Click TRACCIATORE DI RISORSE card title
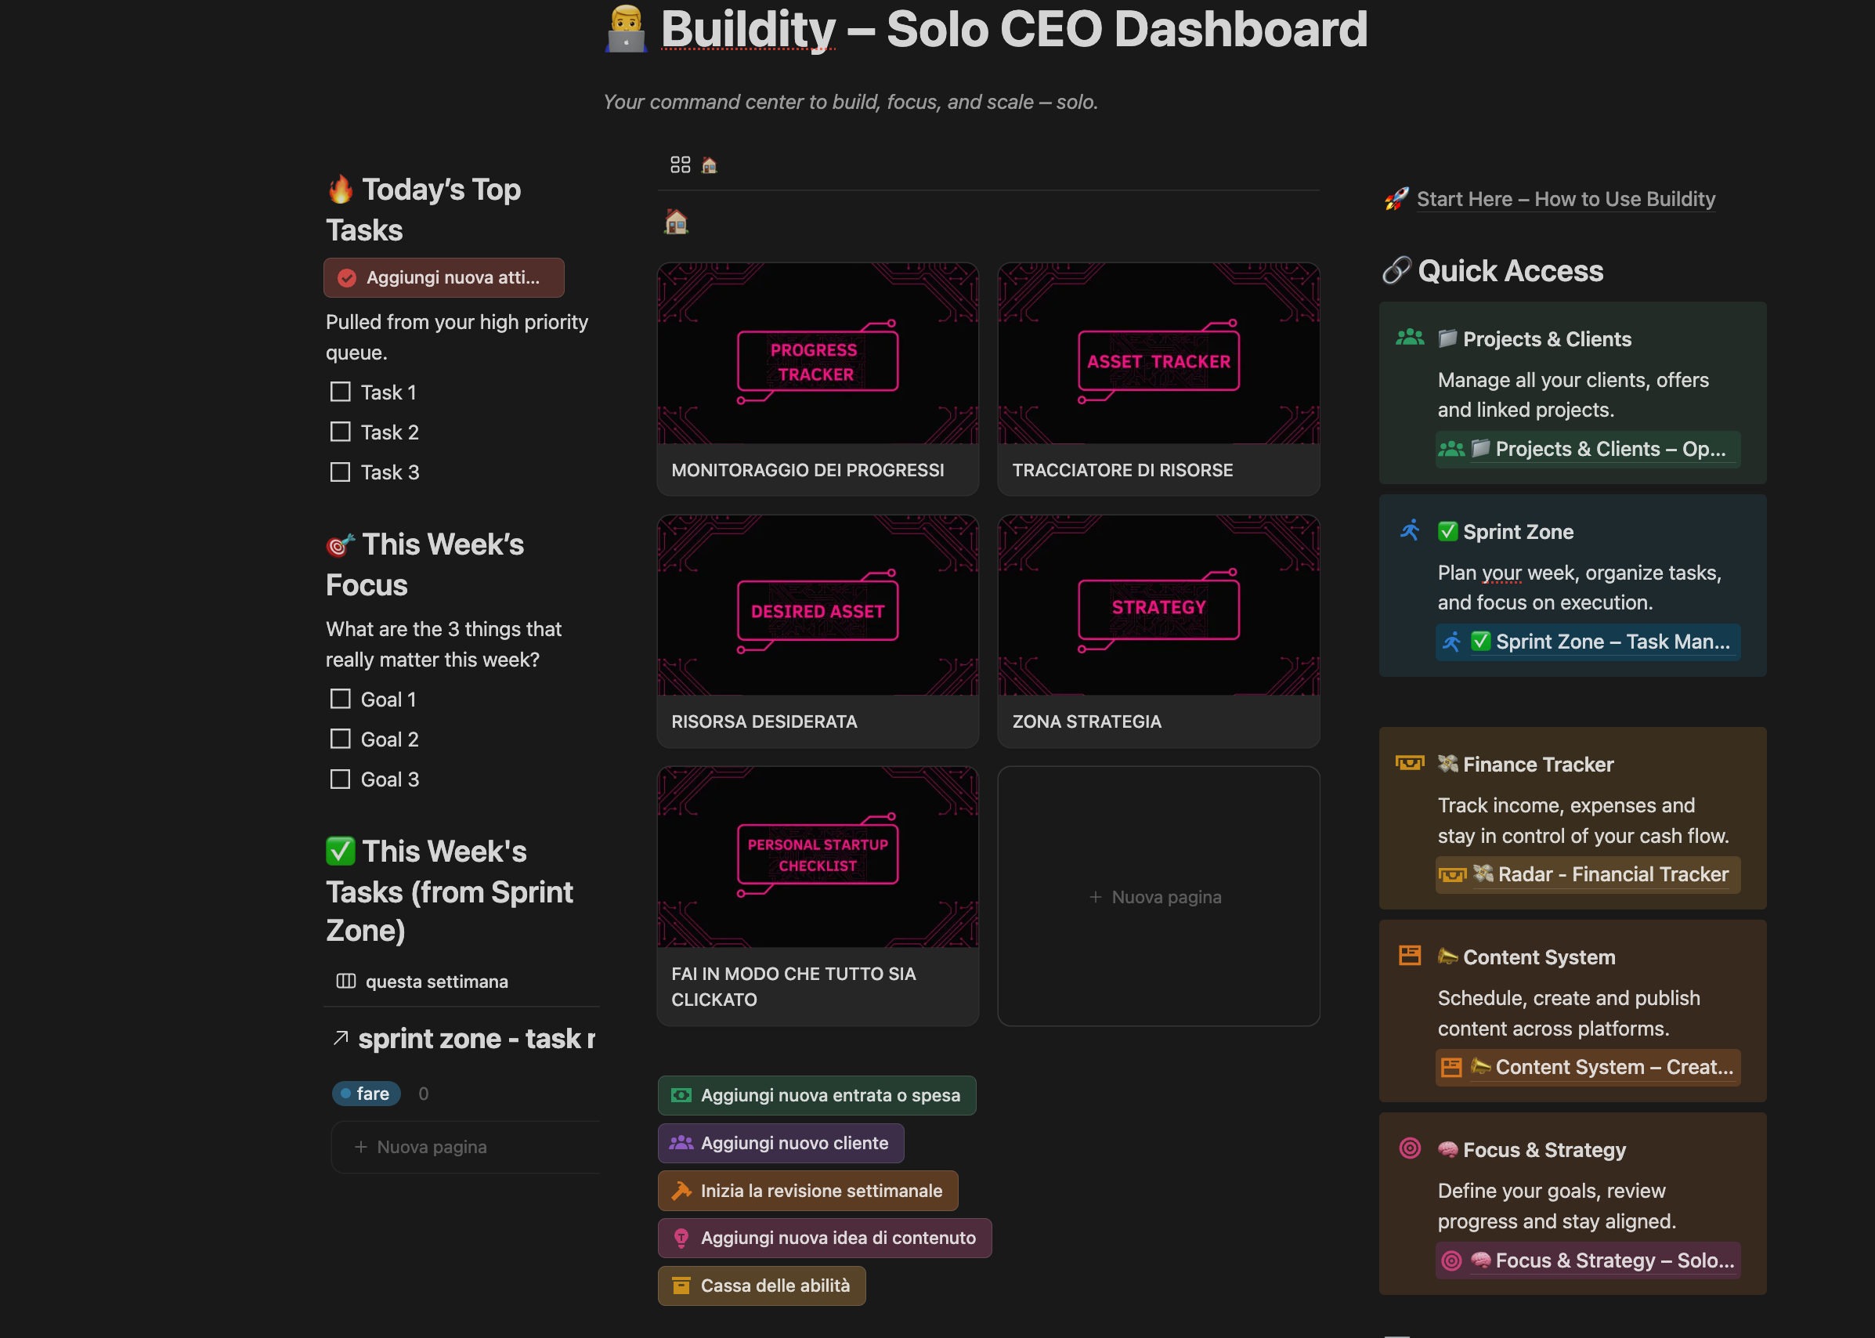The width and height of the screenshot is (1875, 1338). [x=1122, y=469]
